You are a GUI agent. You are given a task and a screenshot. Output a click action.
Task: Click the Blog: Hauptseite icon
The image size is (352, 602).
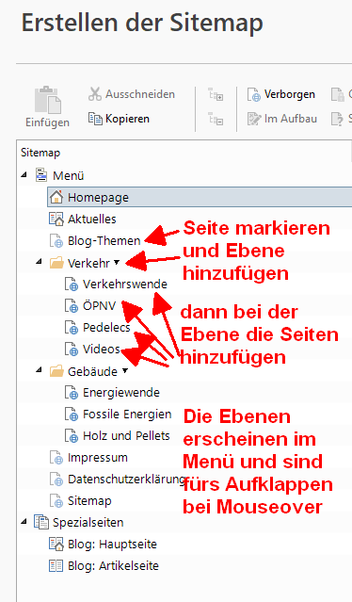tap(56, 544)
